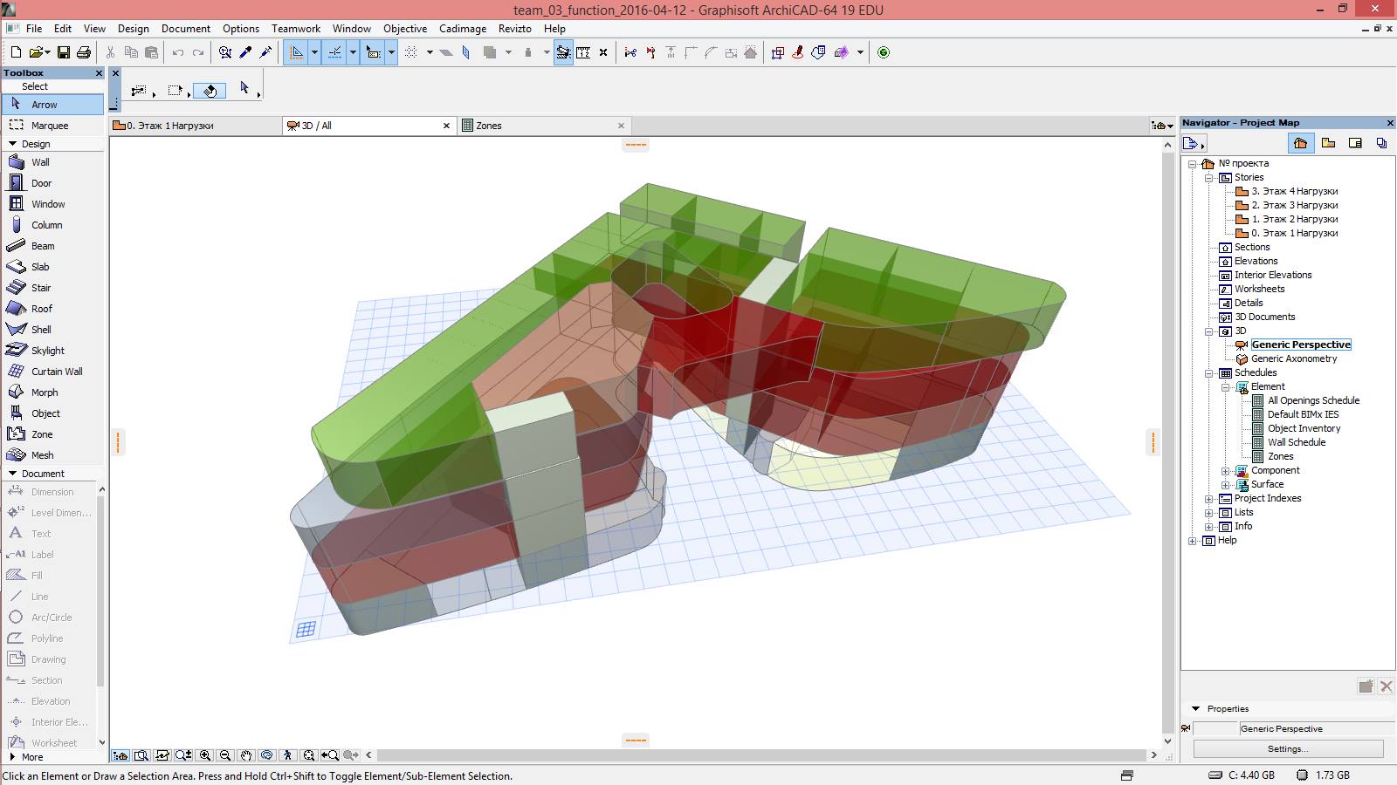This screenshot has width=1397, height=785.
Task: Pick the Roof tool
Action: tap(52, 309)
